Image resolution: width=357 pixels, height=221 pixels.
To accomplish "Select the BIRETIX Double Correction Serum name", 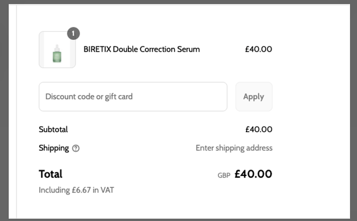I will [141, 50].
